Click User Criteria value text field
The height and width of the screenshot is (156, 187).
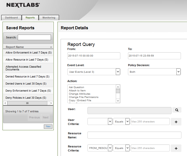(150, 121)
